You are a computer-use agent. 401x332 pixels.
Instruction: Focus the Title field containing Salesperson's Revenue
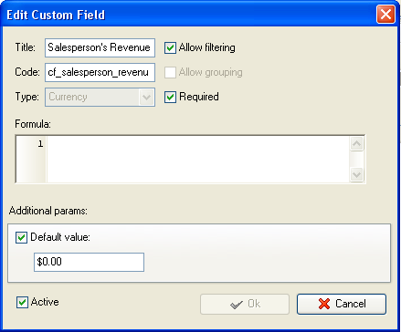tap(100, 47)
